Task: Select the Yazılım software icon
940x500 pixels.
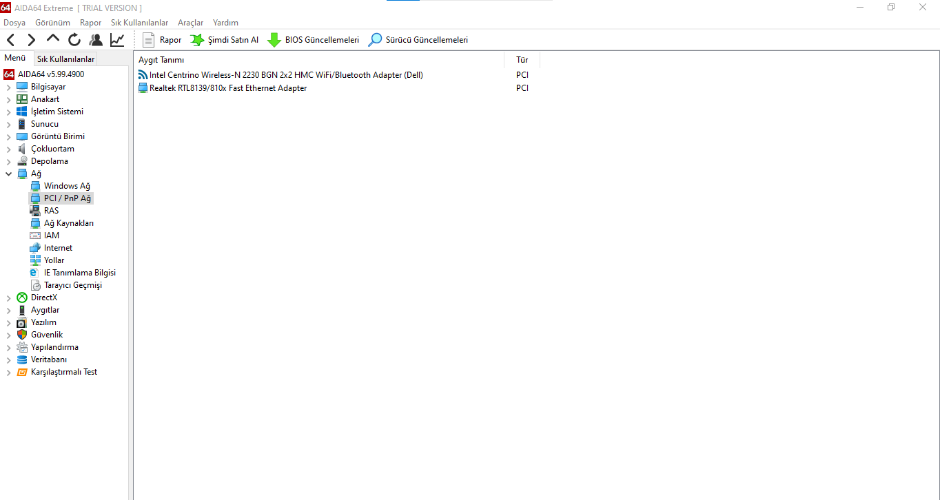Action: (22, 322)
